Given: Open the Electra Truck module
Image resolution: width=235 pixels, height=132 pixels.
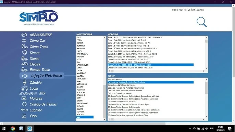Looking at the screenshot, I should click(40, 70).
